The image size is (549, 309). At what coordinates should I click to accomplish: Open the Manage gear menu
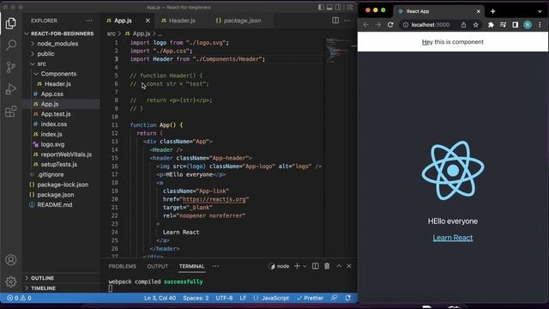coord(11,282)
